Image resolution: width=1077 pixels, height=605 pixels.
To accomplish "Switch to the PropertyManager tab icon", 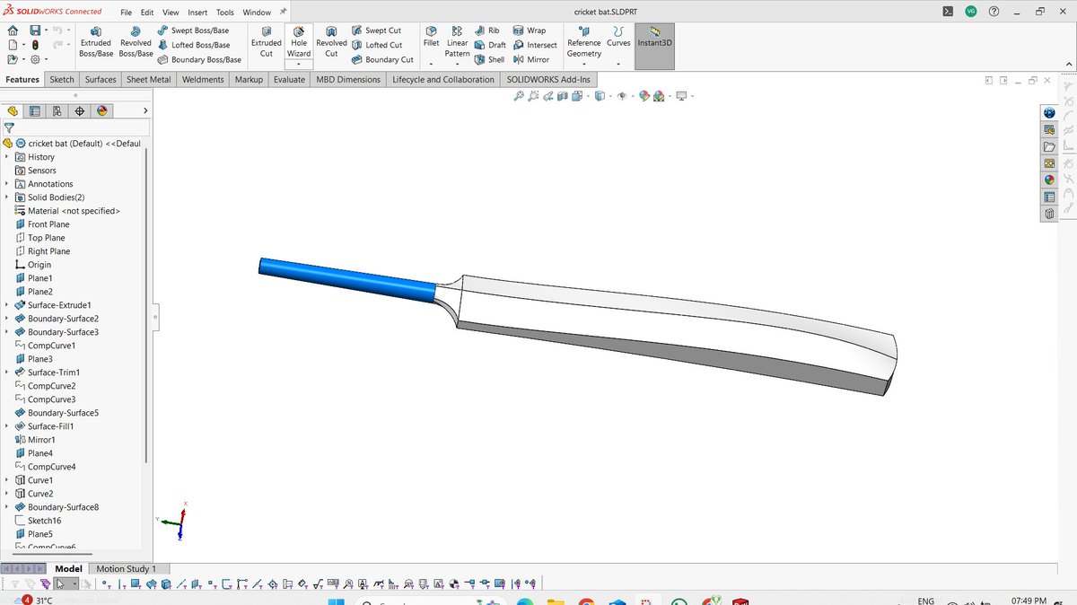I will (x=35, y=111).
